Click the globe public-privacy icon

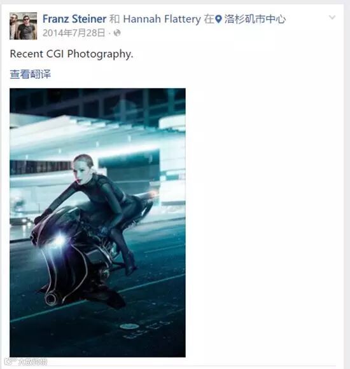[117, 33]
